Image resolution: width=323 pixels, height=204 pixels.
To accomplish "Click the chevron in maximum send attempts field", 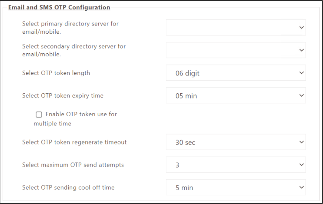I will point(301,165).
